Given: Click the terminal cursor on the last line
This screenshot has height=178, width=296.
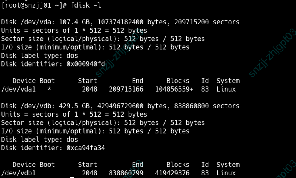Looking at the screenshot, I should pyautogui.click(x=72, y=177).
